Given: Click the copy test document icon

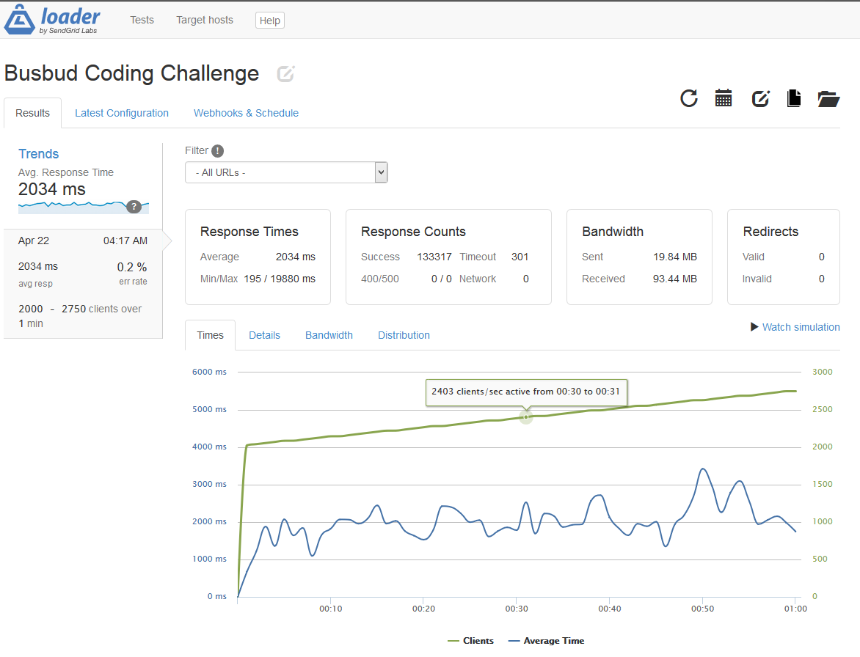Looking at the screenshot, I should tap(793, 98).
